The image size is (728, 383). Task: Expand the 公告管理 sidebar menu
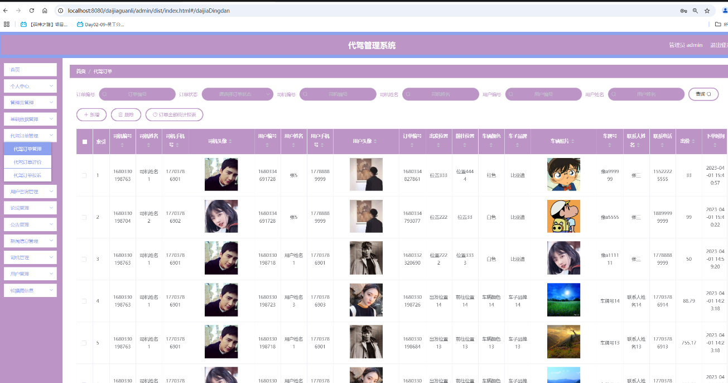coord(30,224)
